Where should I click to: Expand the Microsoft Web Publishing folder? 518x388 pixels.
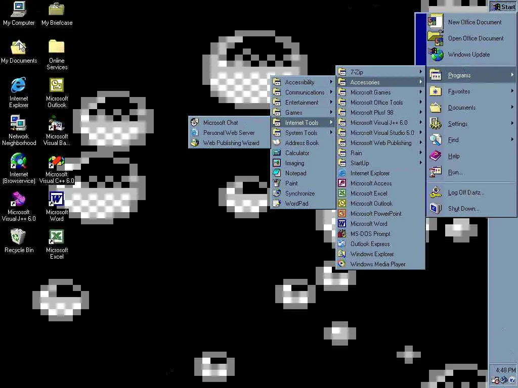[380, 143]
